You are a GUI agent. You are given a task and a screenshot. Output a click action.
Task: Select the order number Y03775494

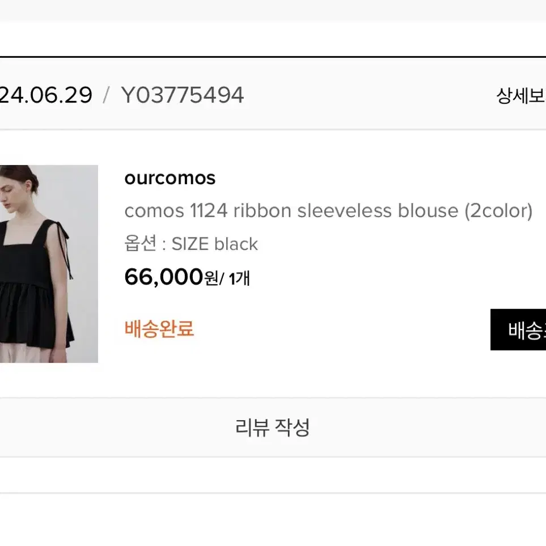point(182,95)
